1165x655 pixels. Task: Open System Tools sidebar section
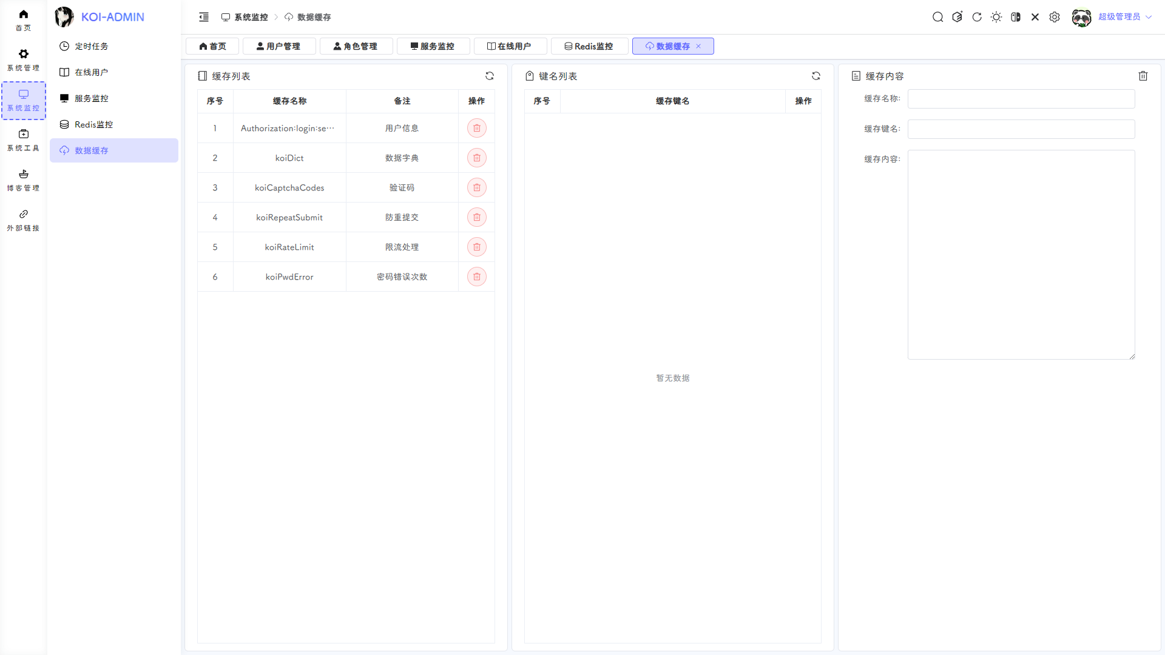point(23,140)
